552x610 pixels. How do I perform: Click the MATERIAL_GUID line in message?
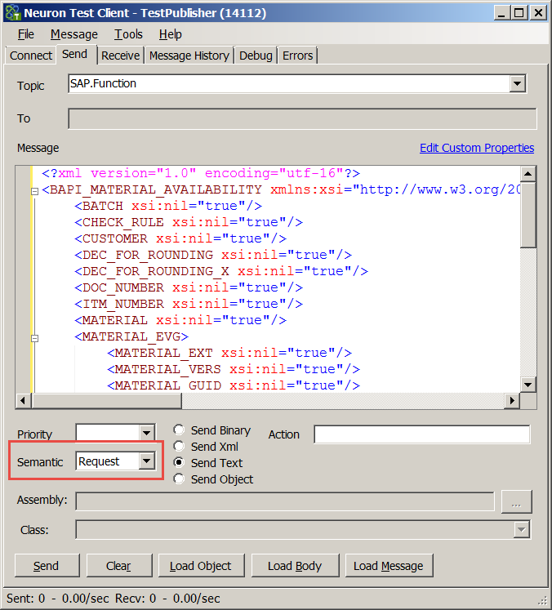click(234, 385)
